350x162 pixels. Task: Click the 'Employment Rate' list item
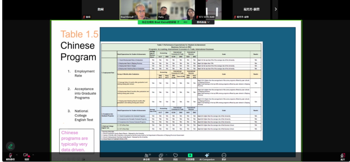(85, 73)
